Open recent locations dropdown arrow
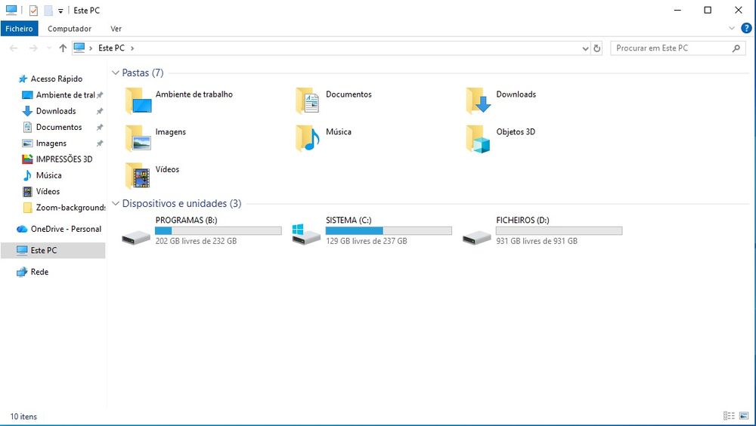The image size is (756, 426). [x=48, y=48]
